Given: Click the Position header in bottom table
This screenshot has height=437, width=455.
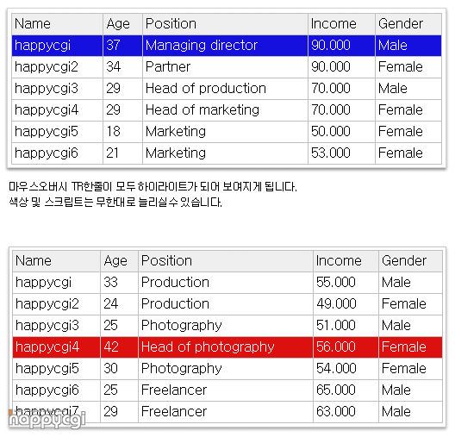Looking at the screenshot, I should tap(226, 261).
